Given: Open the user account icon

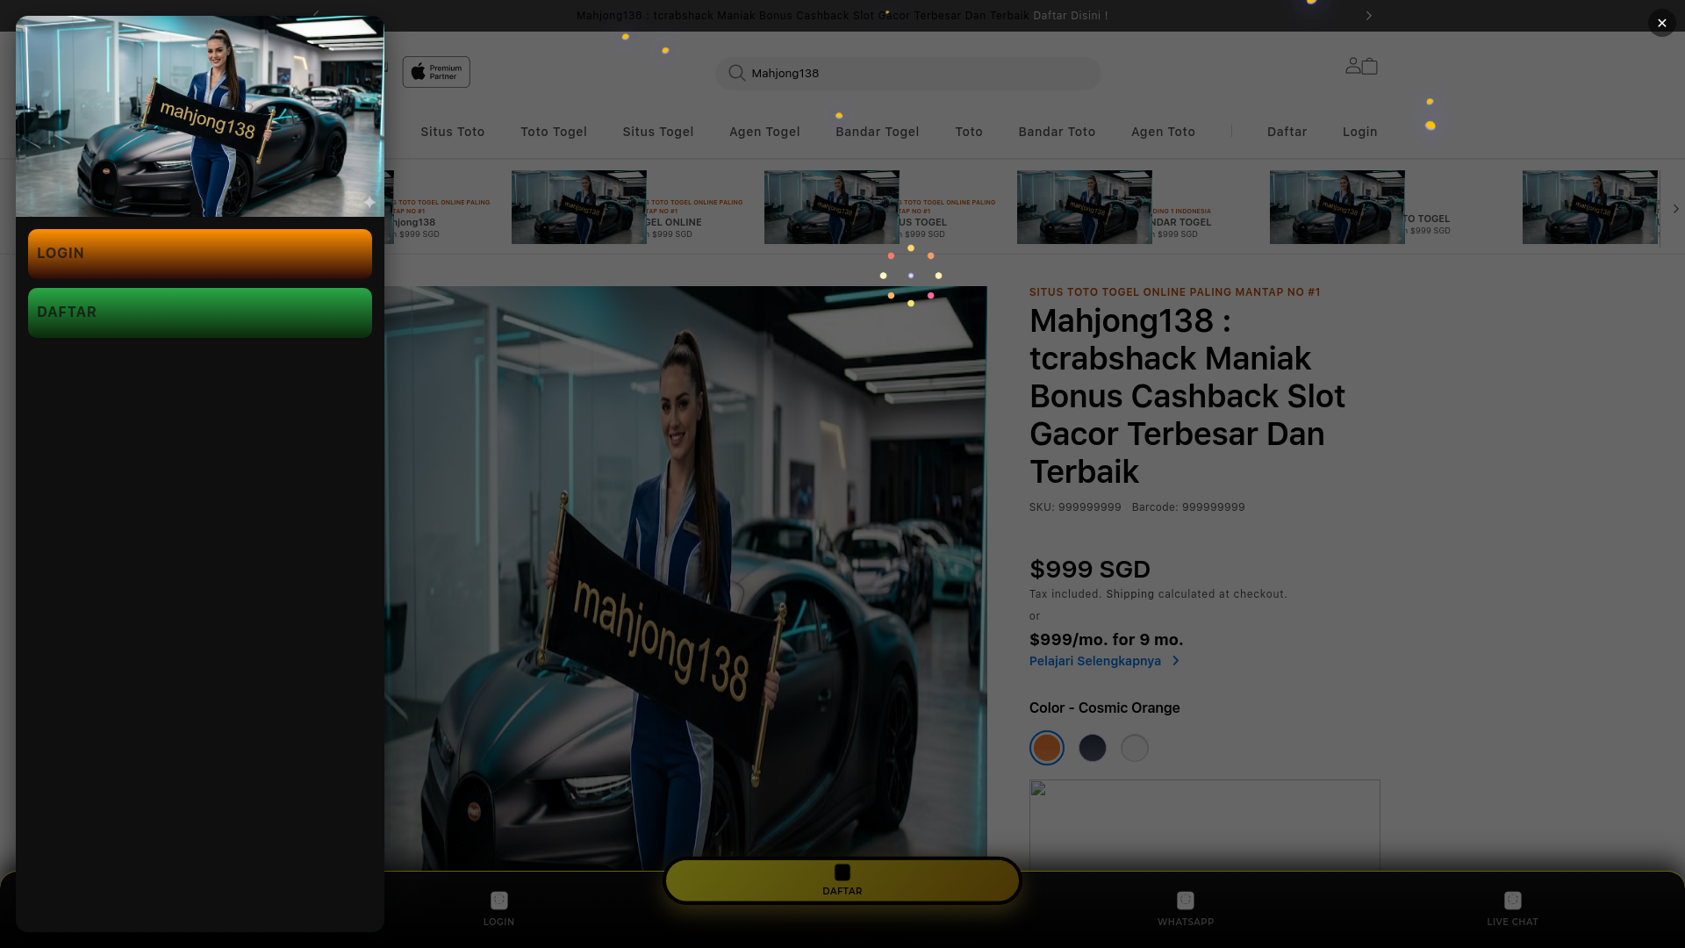Looking at the screenshot, I should 1352,66.
